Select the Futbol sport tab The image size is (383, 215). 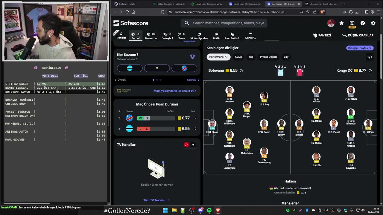(136, 36)
